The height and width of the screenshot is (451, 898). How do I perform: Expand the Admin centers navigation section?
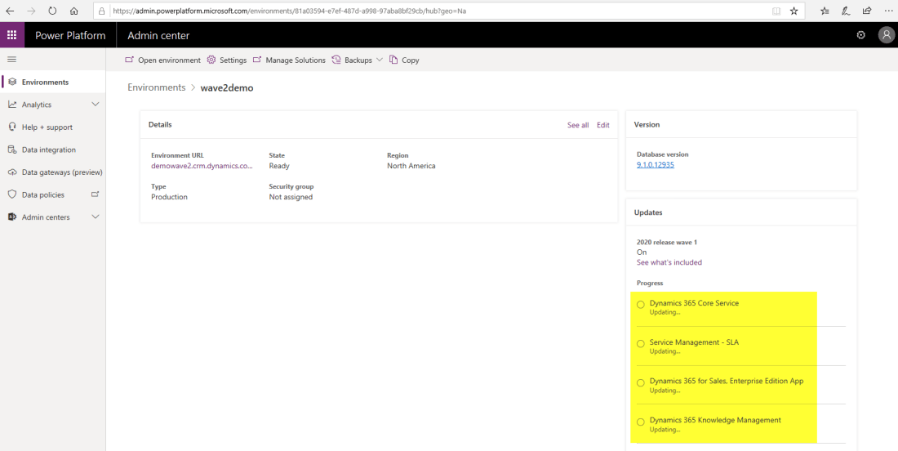click(x=95, y=217)
